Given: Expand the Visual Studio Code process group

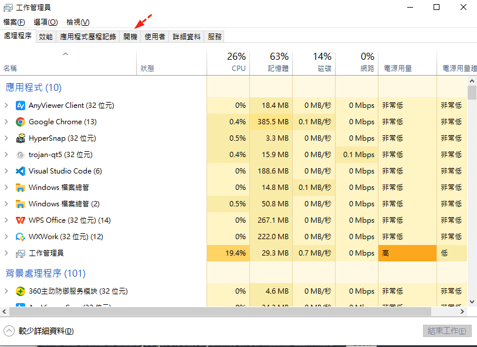Looking at the screenshot, I should coord(6,171).
